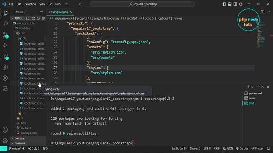This screenshot has width=273, height=153.
Task: Click the New File icon in Explorer
Action: point(28,18)
